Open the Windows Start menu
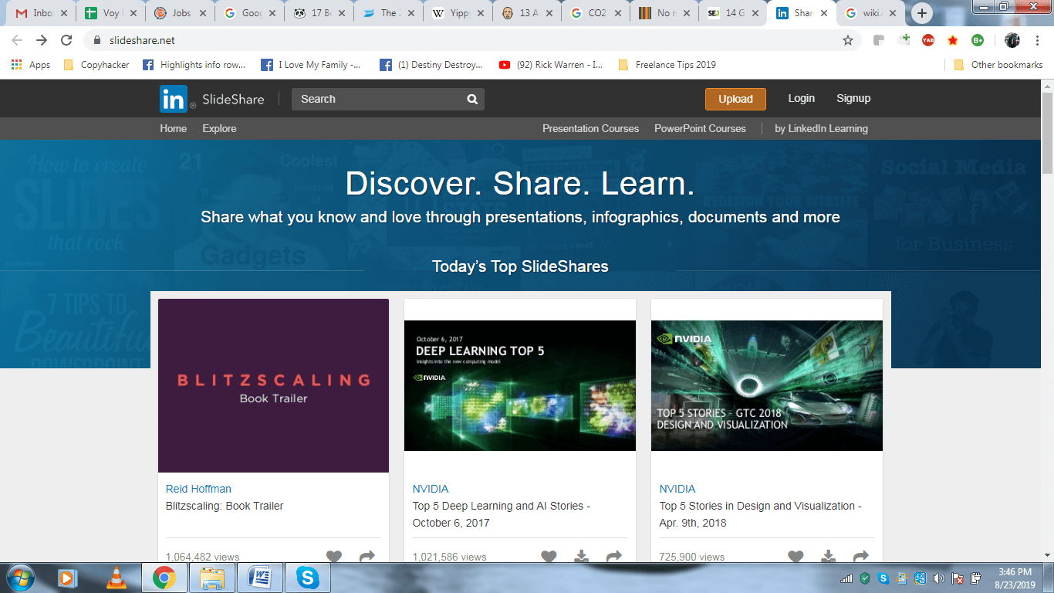 coord(19,577)
